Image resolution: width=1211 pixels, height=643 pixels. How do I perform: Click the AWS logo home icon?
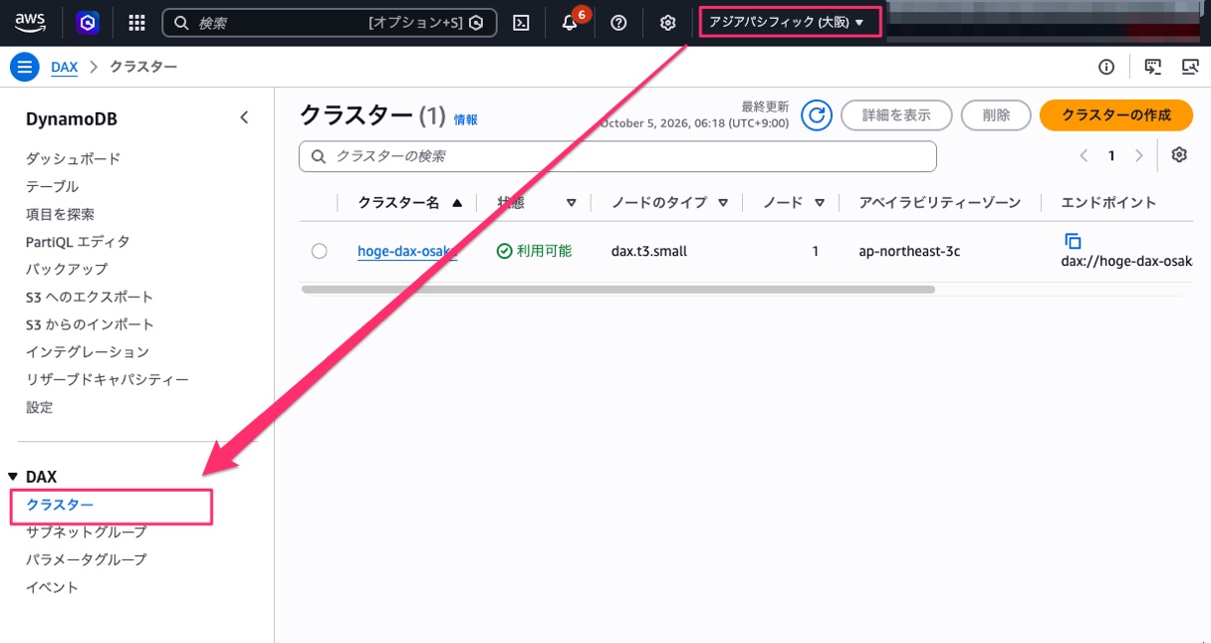click(x=31, y=21)
